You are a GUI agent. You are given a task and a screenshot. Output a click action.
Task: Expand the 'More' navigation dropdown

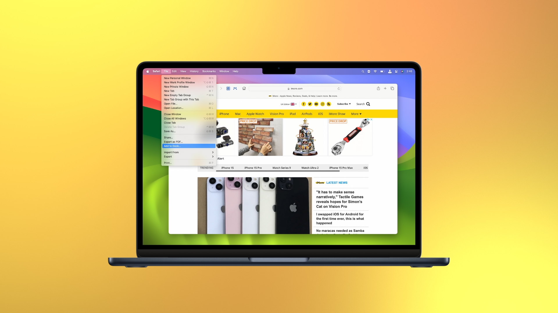coord(356,114)
